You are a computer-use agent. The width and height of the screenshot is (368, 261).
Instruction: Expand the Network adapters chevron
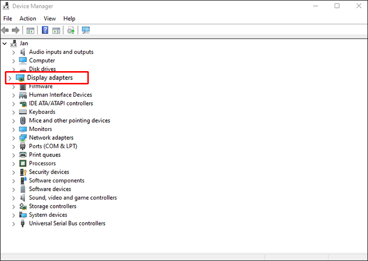(14, 138)
